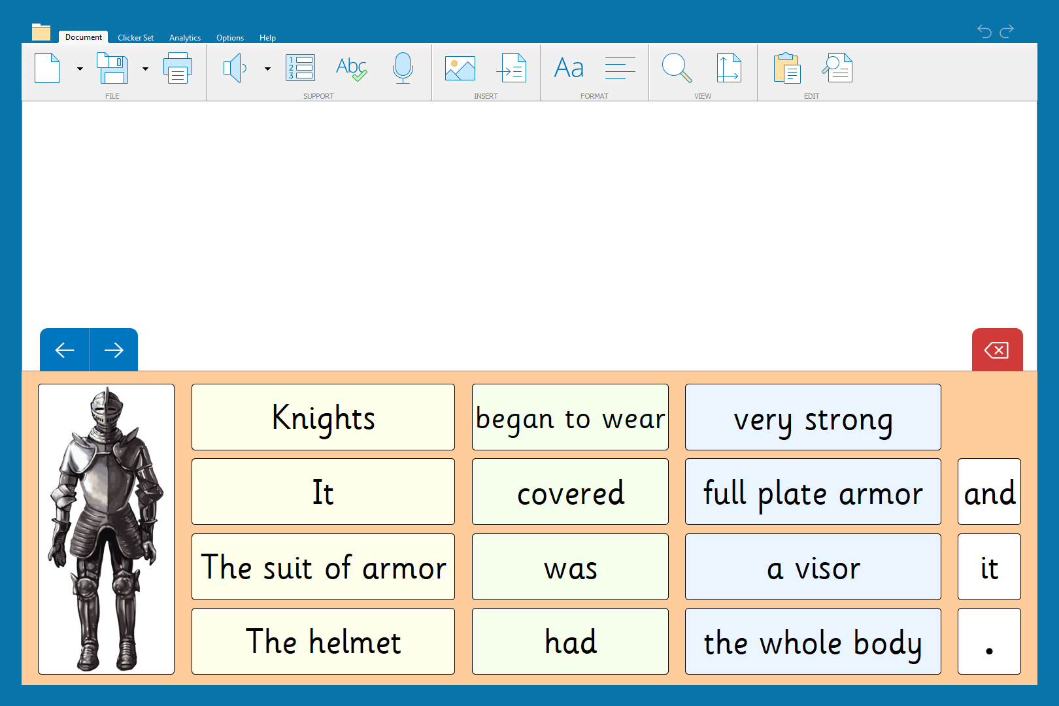The image size is (1059, 706).
Task: Switch to the Clicker Set tab
Action: pos(135,38)
